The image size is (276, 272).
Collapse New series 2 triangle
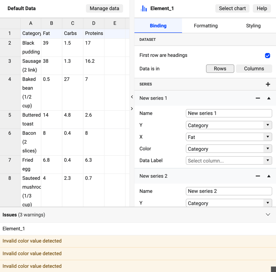(x=269, y=176)
